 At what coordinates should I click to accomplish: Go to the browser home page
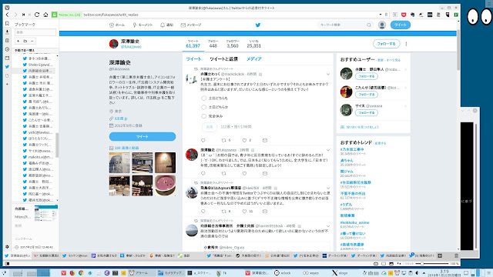coord(45,15)
